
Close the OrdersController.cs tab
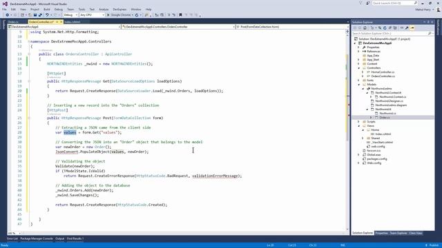click(x=61, y=22)
